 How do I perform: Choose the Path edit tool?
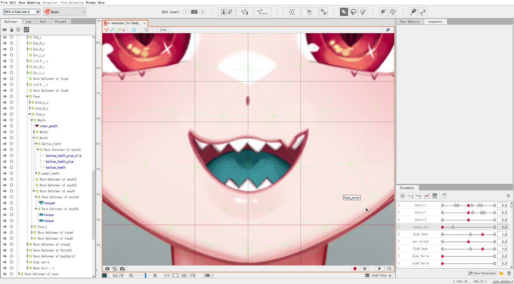pos(423,12)
